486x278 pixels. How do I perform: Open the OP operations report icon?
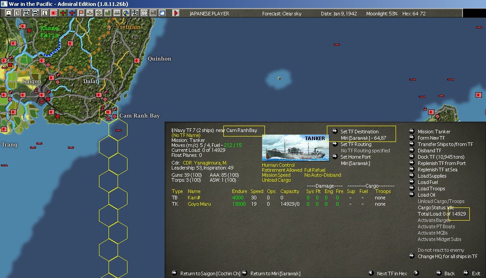coord(144,13)
